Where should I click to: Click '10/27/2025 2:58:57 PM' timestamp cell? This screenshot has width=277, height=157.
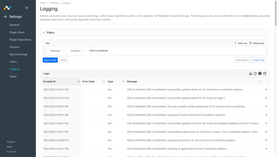point(56,149)
